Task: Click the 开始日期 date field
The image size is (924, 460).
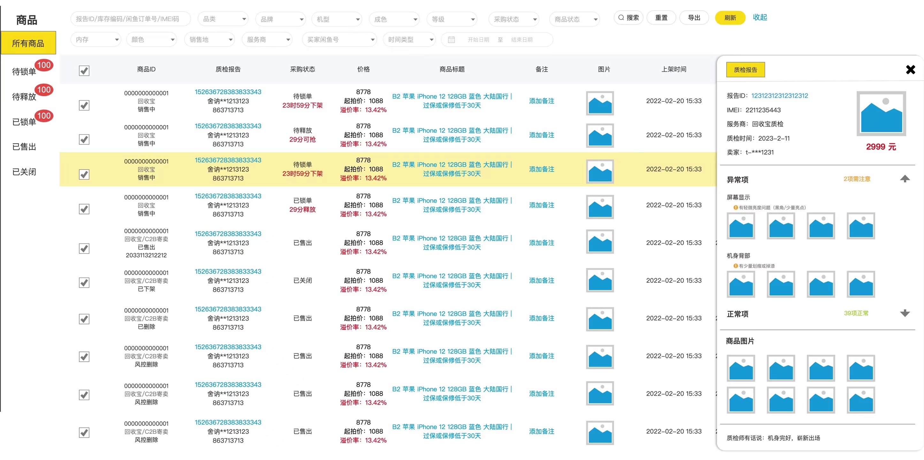Action: pos(478,40)
